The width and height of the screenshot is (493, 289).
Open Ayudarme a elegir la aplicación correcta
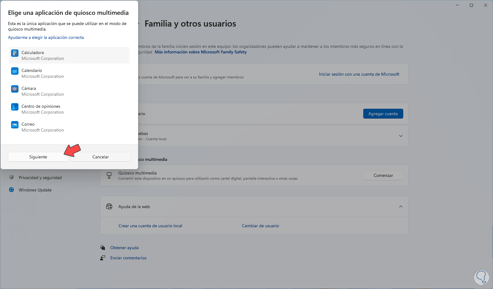tap(46, 37)
